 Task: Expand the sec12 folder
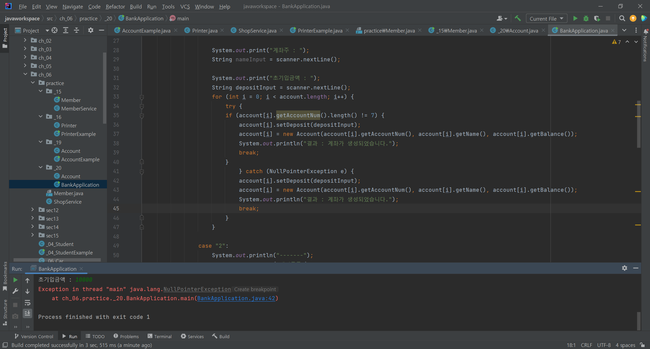pos(33,209)
